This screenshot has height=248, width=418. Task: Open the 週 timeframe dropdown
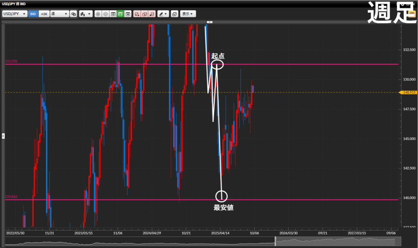tap(60, 14)
